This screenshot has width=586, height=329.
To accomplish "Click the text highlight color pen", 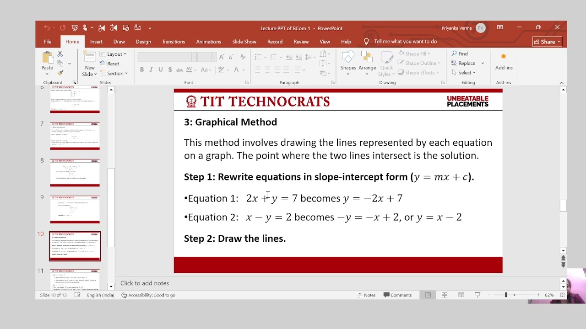I will [221, 69].
